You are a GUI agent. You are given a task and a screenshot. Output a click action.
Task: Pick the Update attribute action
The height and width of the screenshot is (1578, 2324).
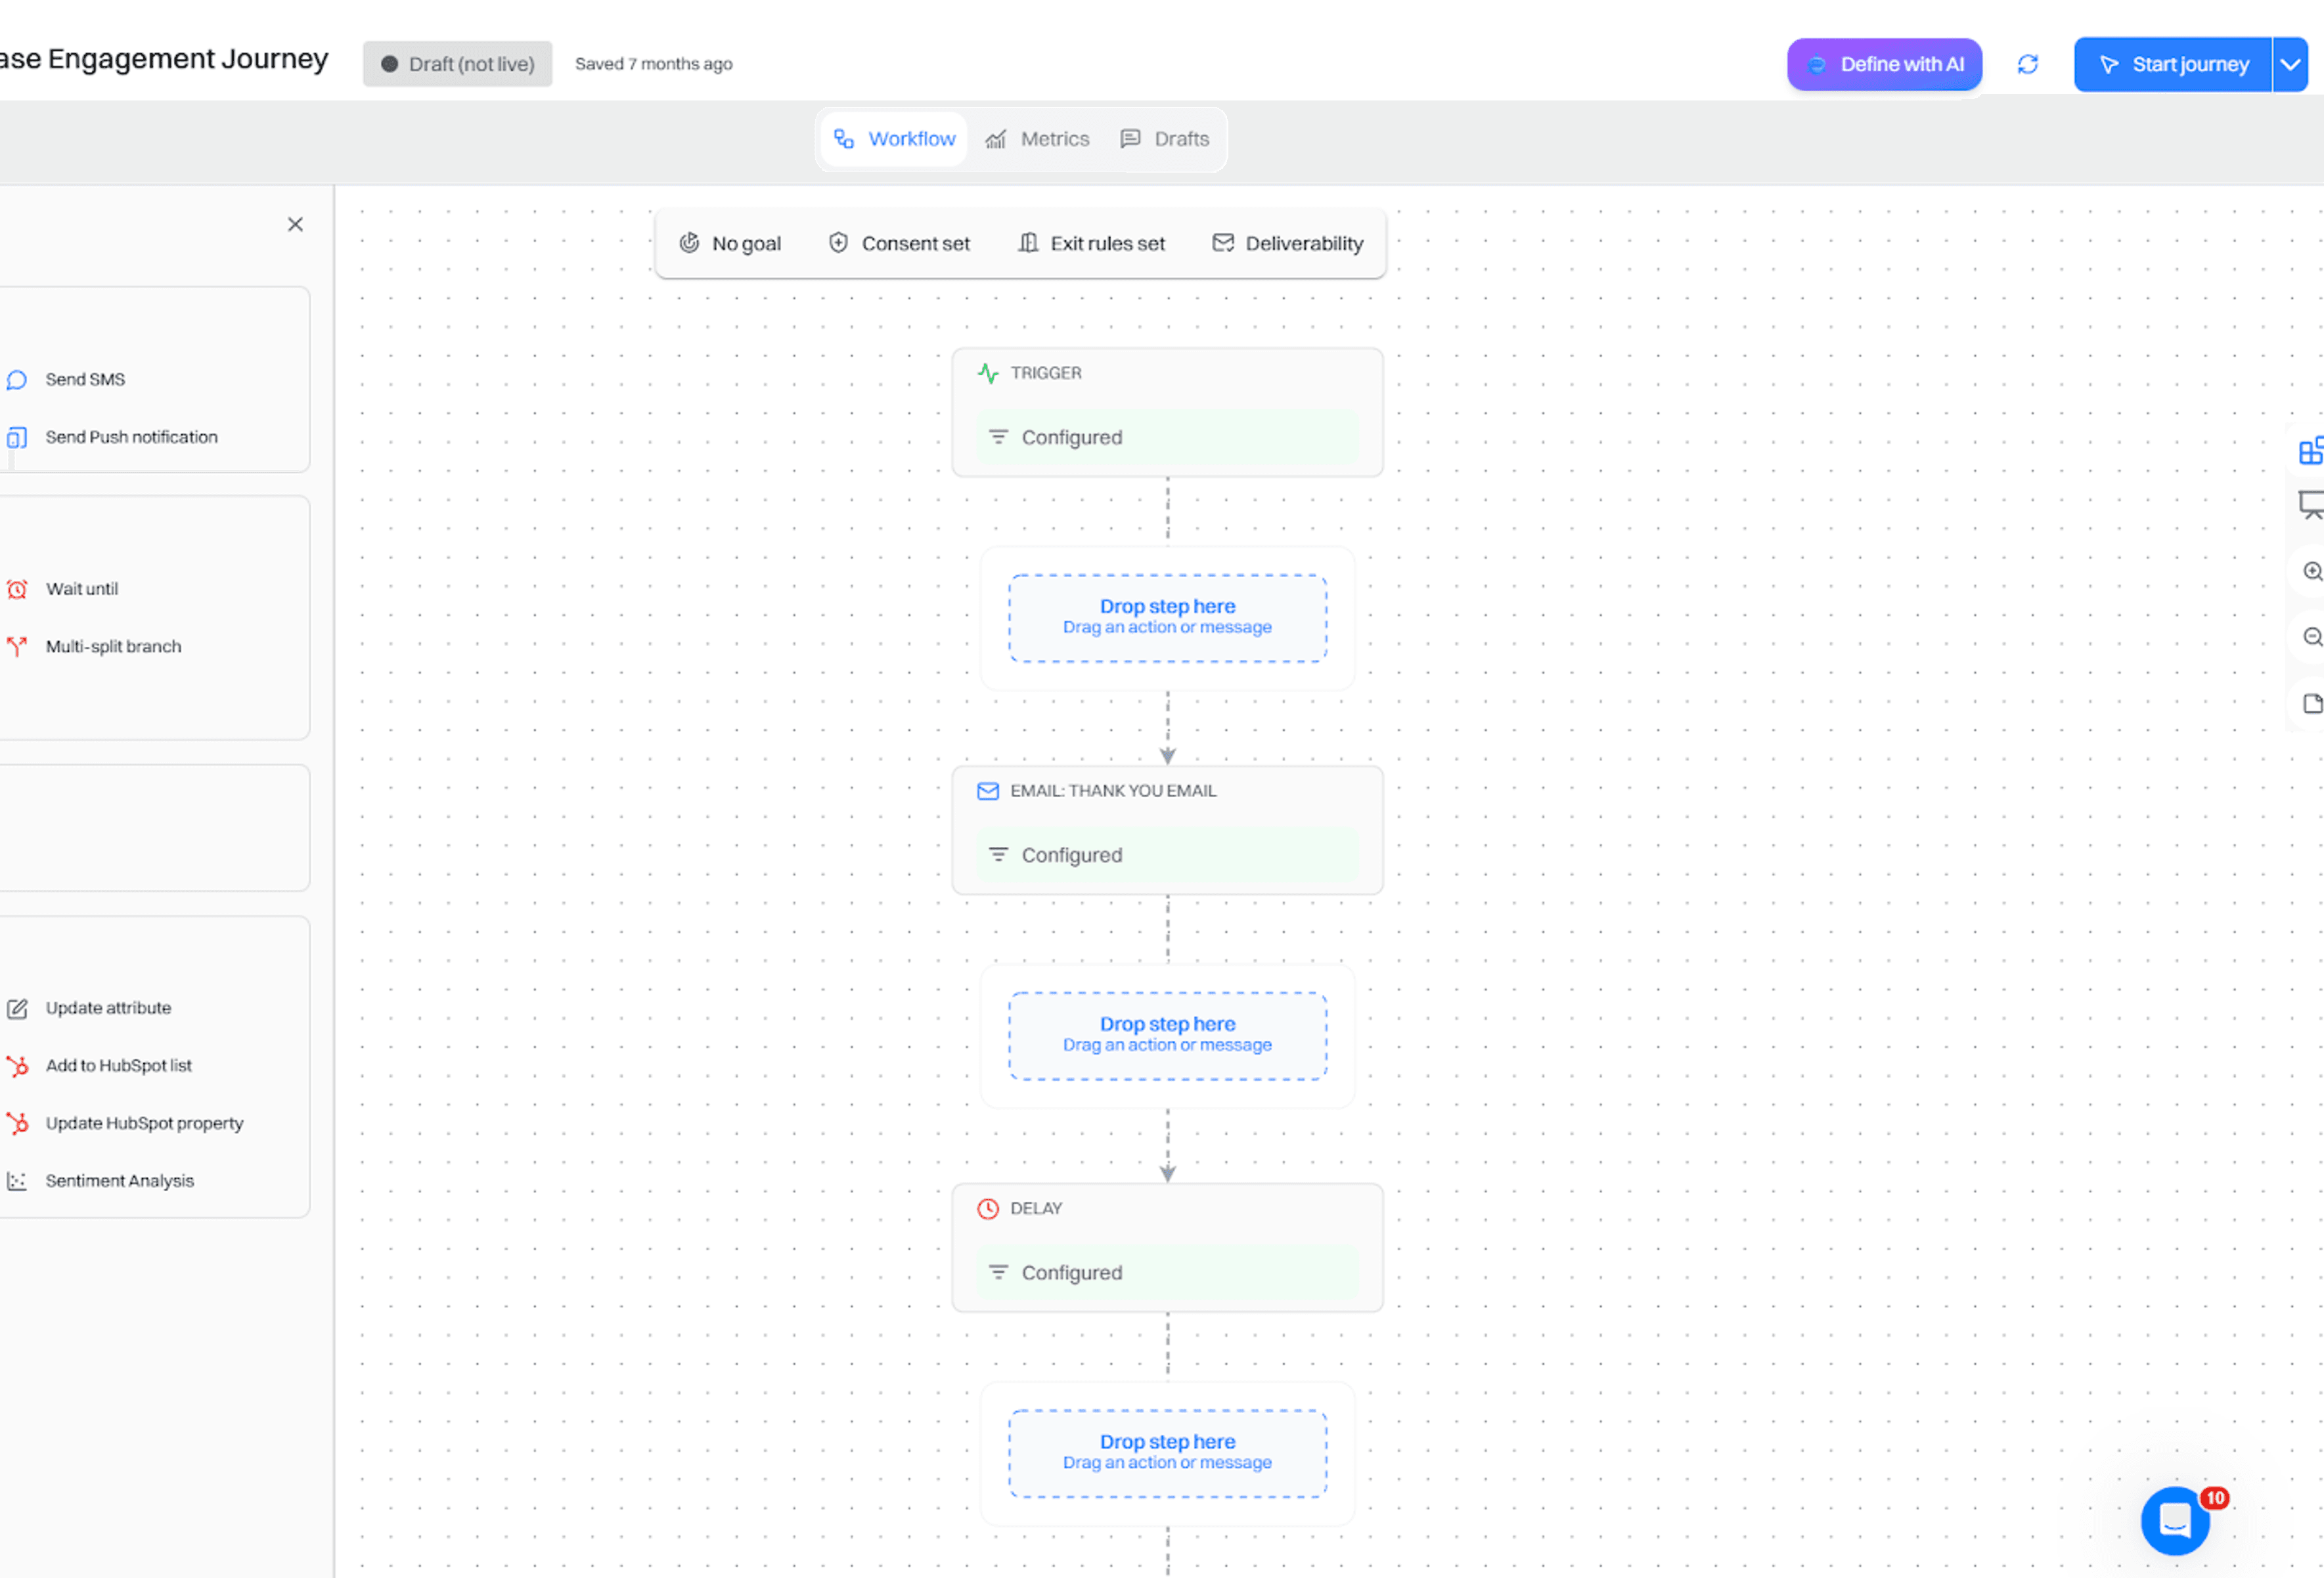[x=108, y=1007]
